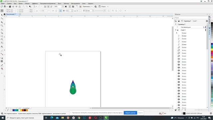Toggle visibility of first Эллипс object
Viewport: 213px width, 120px height.
coord(179,50)
